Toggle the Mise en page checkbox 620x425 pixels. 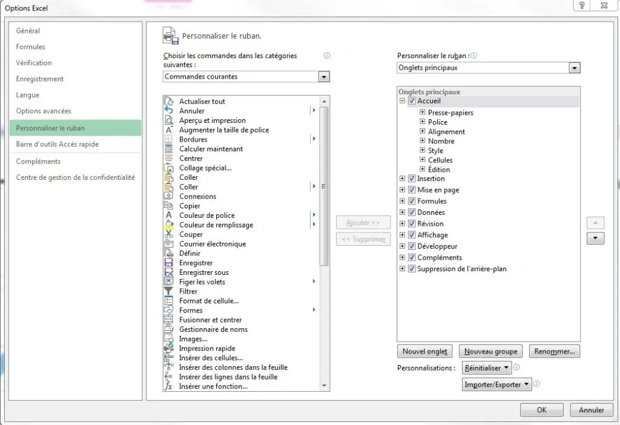coord(412,189)
